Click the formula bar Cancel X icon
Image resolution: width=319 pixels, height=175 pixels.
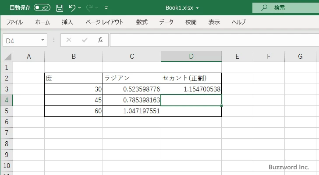[69, 40]
